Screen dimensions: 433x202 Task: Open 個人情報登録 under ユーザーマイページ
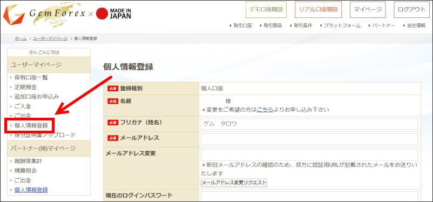point(31,126)
